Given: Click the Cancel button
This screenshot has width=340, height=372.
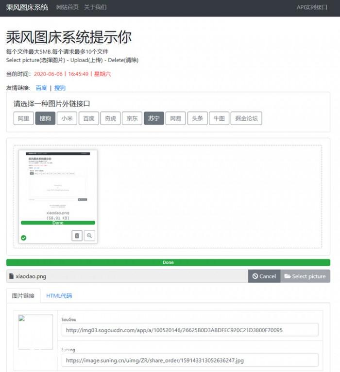Looking at the screenshot, I should [x=264, y=276].
